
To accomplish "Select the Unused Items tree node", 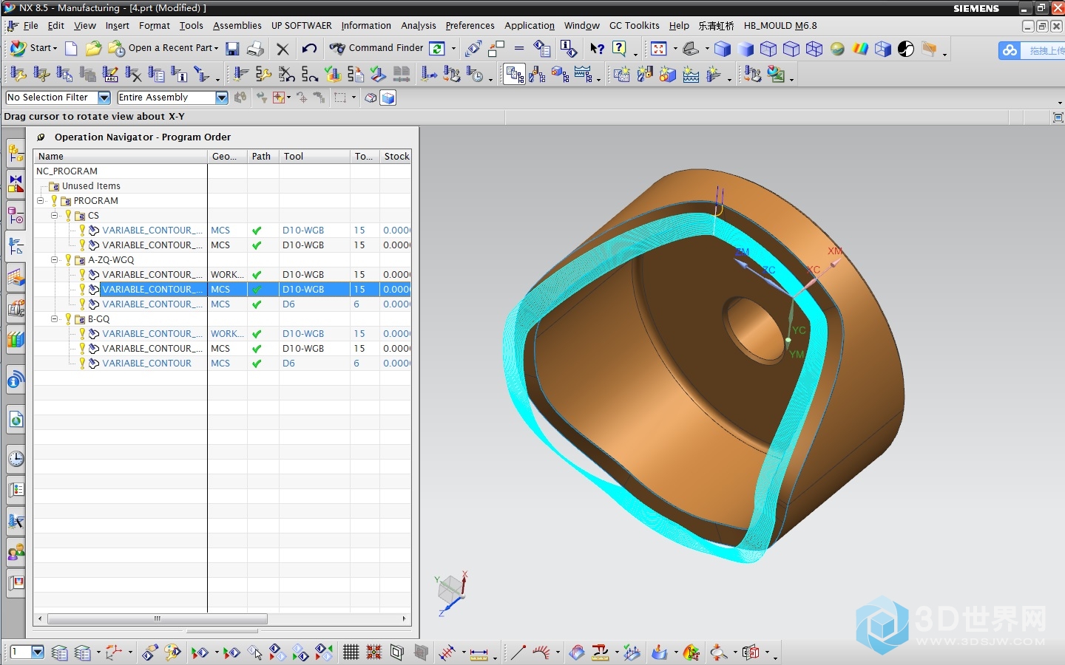I will pyautogui.click(x=91, y=186).
